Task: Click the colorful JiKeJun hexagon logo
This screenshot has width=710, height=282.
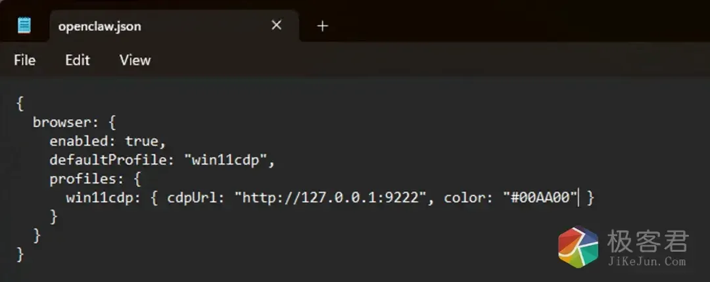Action: pyautogui.click(x=578, y=248)
